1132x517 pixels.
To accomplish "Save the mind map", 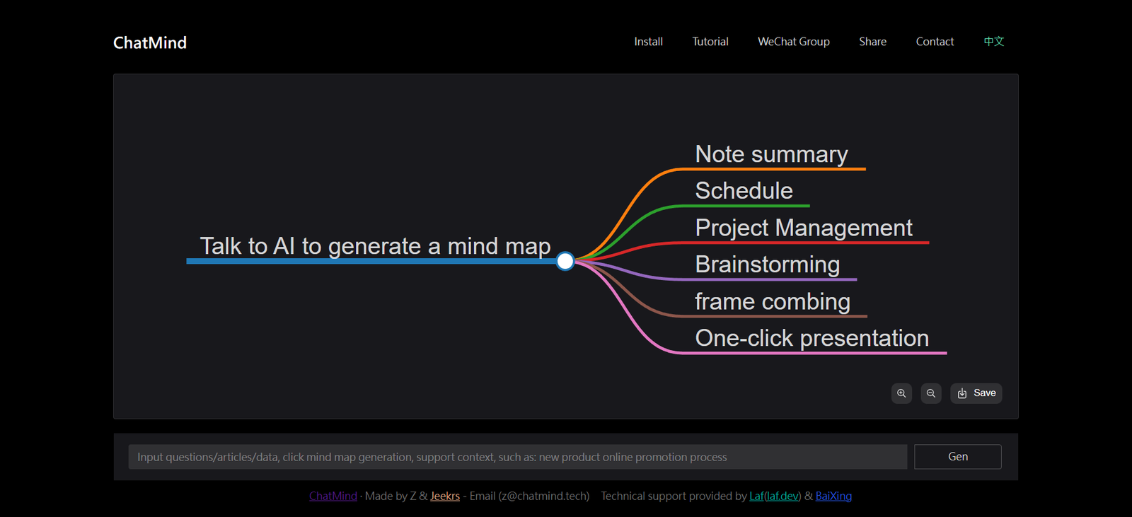I will point(976,393).
